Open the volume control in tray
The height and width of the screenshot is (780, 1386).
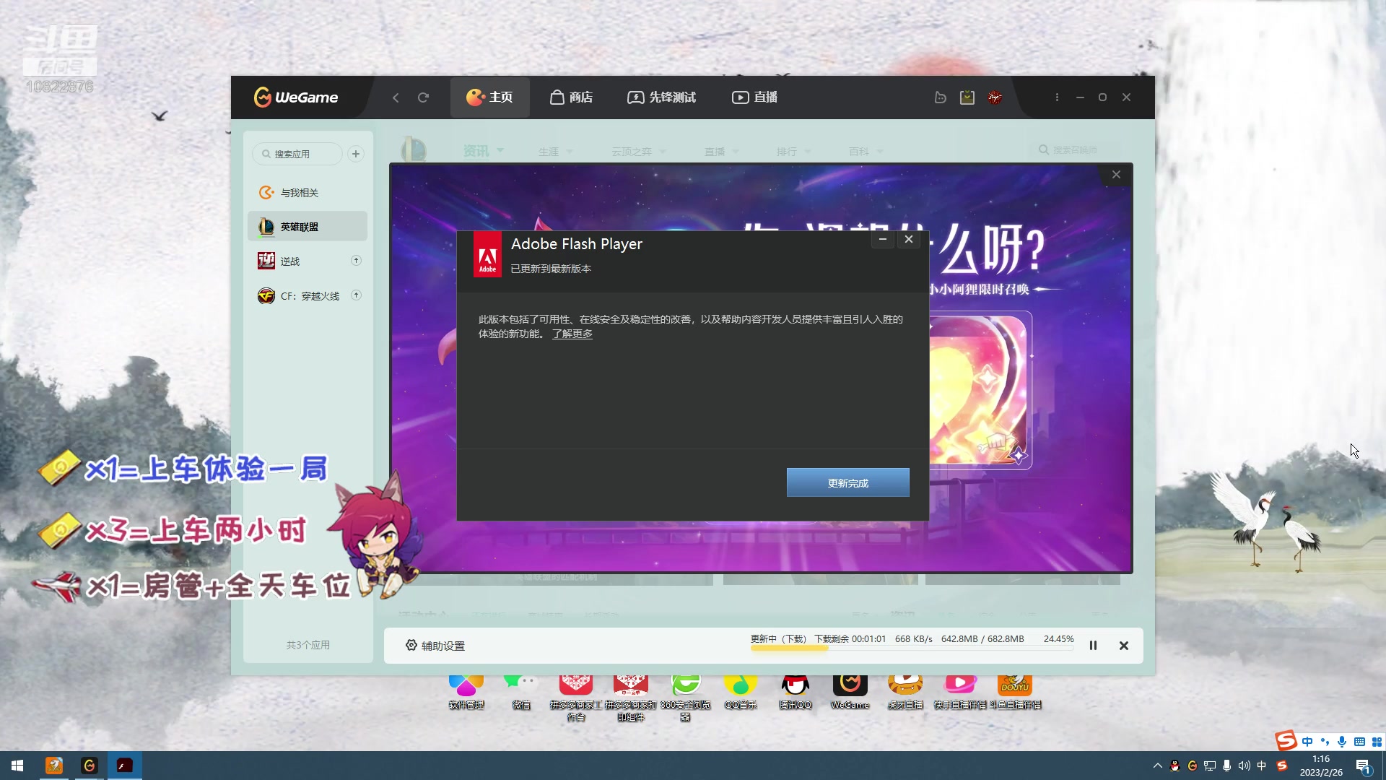tap(1245, 766)
